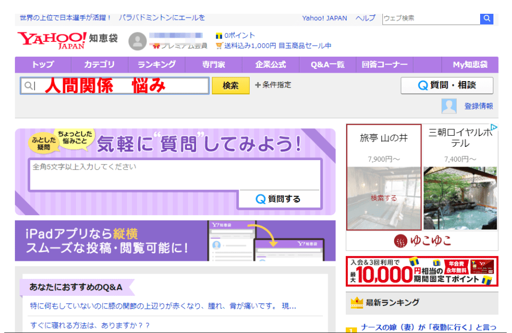Click the あなたにおすすめのQ&A heading

click(x=76, y=287)
